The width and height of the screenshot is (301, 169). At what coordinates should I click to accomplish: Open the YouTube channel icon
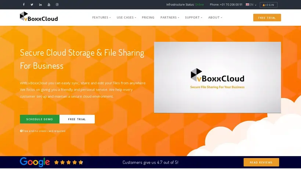tap(49, 5)
